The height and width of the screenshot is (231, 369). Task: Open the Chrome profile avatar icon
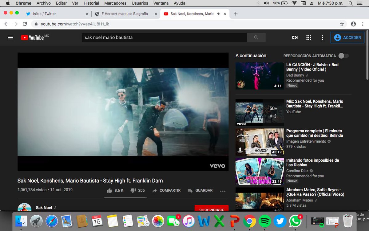pyautogui.click(x=353, y=24)
